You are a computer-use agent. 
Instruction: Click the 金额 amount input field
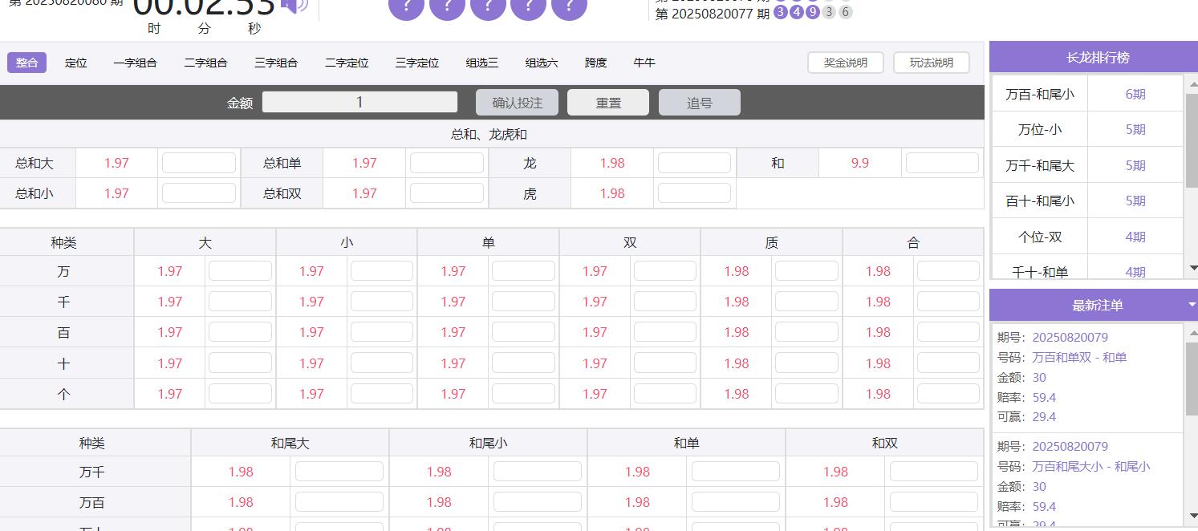[359, 102]
